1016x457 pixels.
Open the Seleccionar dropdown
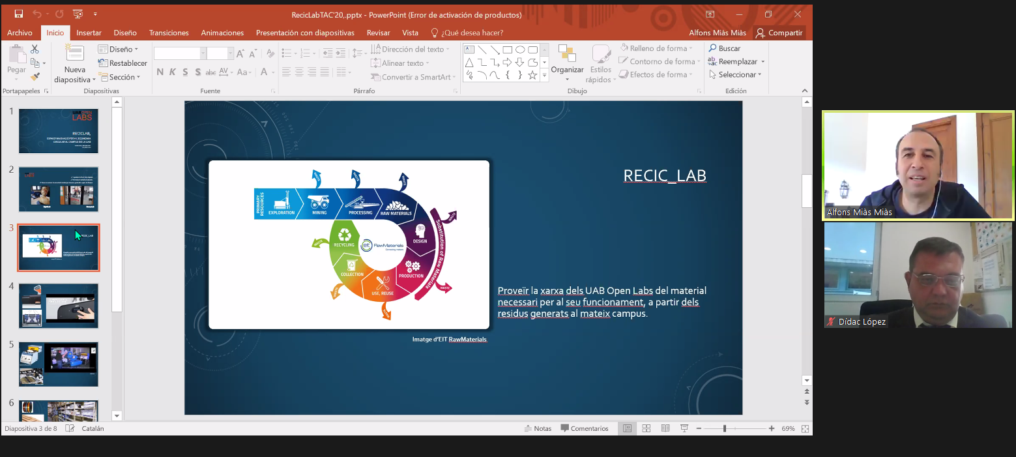736,75
